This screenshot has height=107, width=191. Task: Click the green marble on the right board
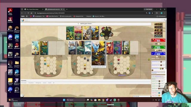128,69
